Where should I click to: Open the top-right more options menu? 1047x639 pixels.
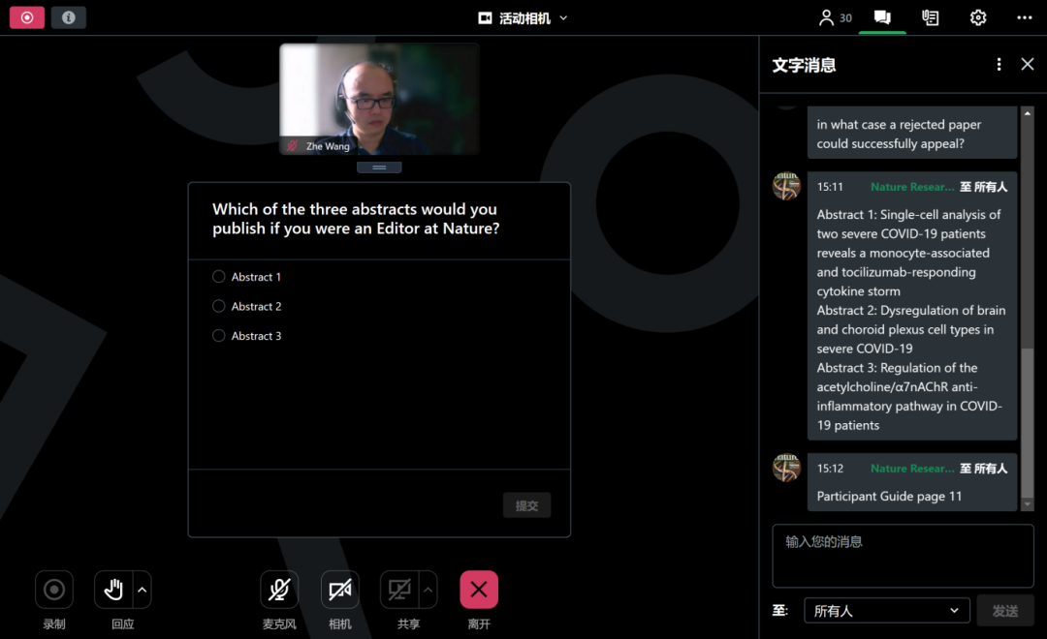coord(1025,17)
